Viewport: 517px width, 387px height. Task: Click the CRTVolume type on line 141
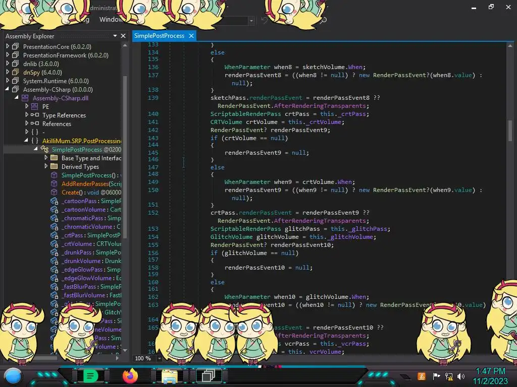226,122
